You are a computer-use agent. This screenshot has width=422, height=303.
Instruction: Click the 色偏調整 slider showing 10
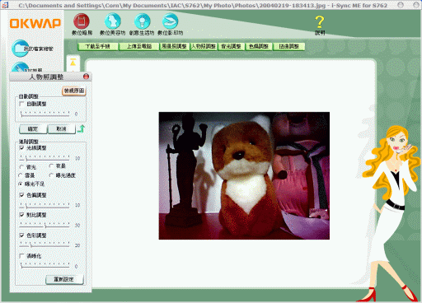45,205
